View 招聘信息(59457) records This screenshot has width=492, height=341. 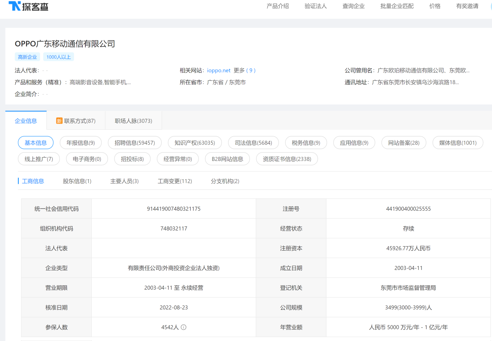tap(135, 142)
